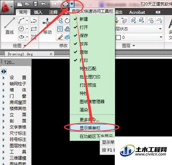This screenshot has width=172, height=165.
Task: Uncheck 保存 in quick access menu
Action: (92, 35)
